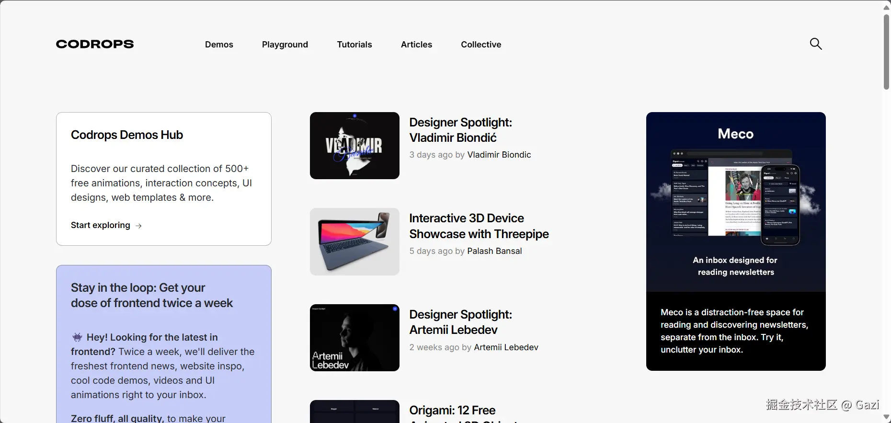Open Interactive 3D Device Showcase with Threepipe
Image resolution: width=891 pixels, height=423 pixels.
(479, 226)
